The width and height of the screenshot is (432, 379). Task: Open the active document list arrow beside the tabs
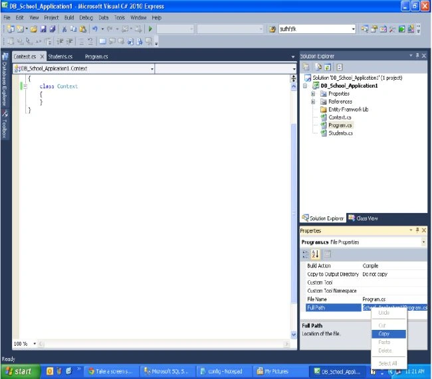pos(293,56)
